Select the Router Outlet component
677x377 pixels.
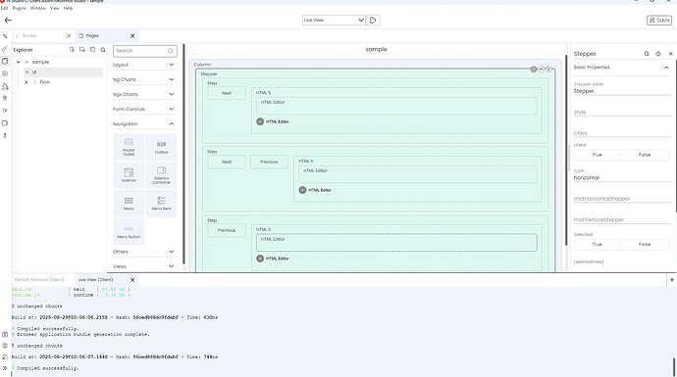click(129, 147)
